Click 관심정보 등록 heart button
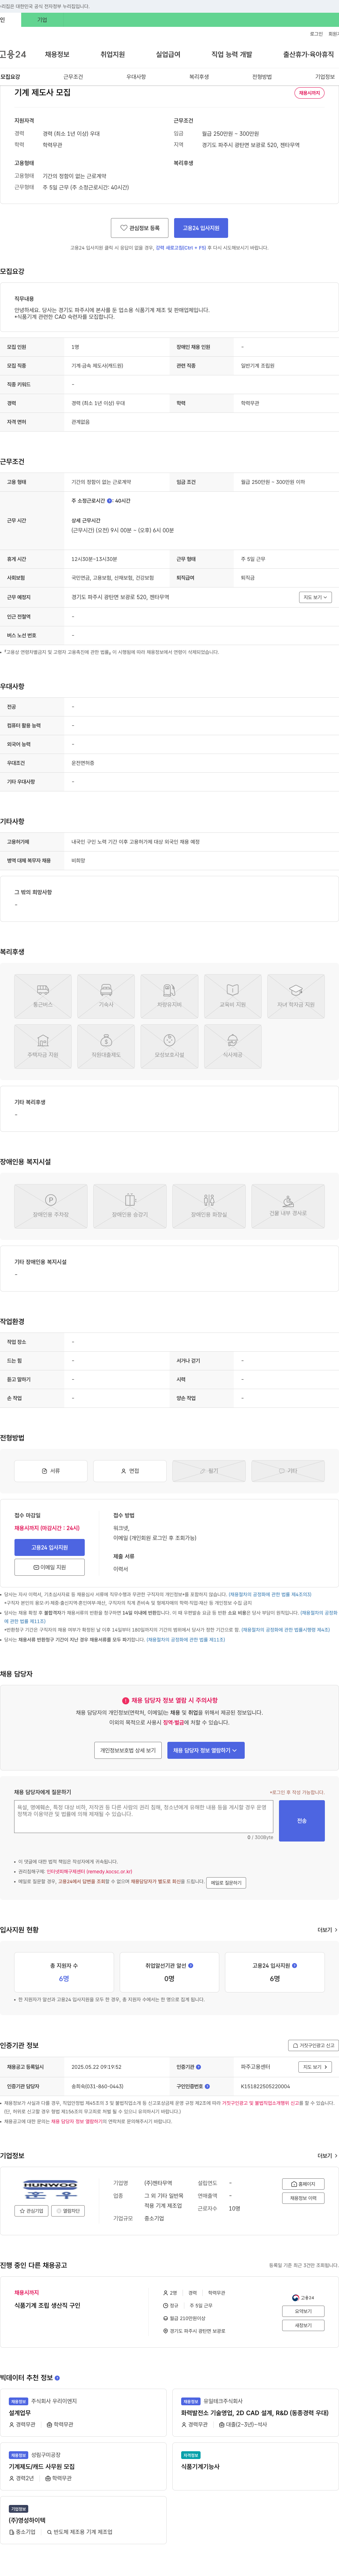The width and height of the screenshot is (339, 2576). [140, 228]
